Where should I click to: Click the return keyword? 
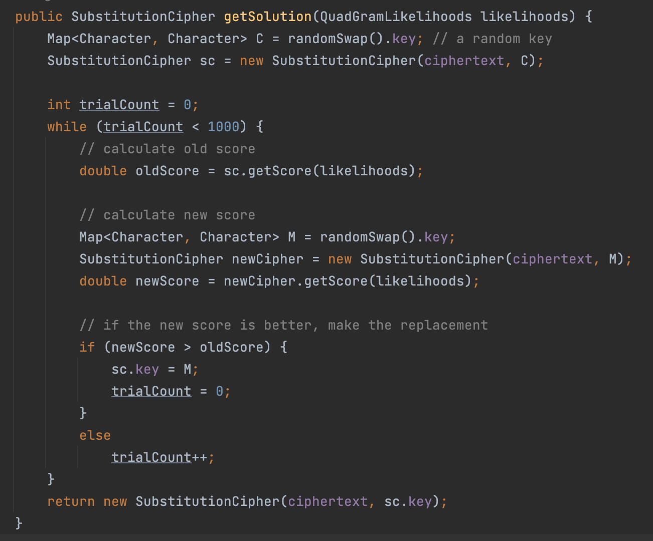[71, 501]
